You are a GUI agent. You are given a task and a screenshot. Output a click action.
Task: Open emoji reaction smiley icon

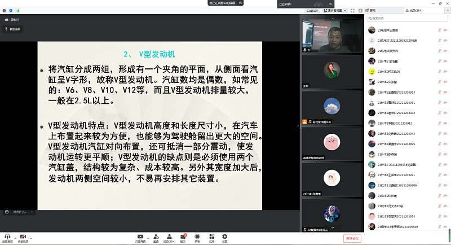7,212
